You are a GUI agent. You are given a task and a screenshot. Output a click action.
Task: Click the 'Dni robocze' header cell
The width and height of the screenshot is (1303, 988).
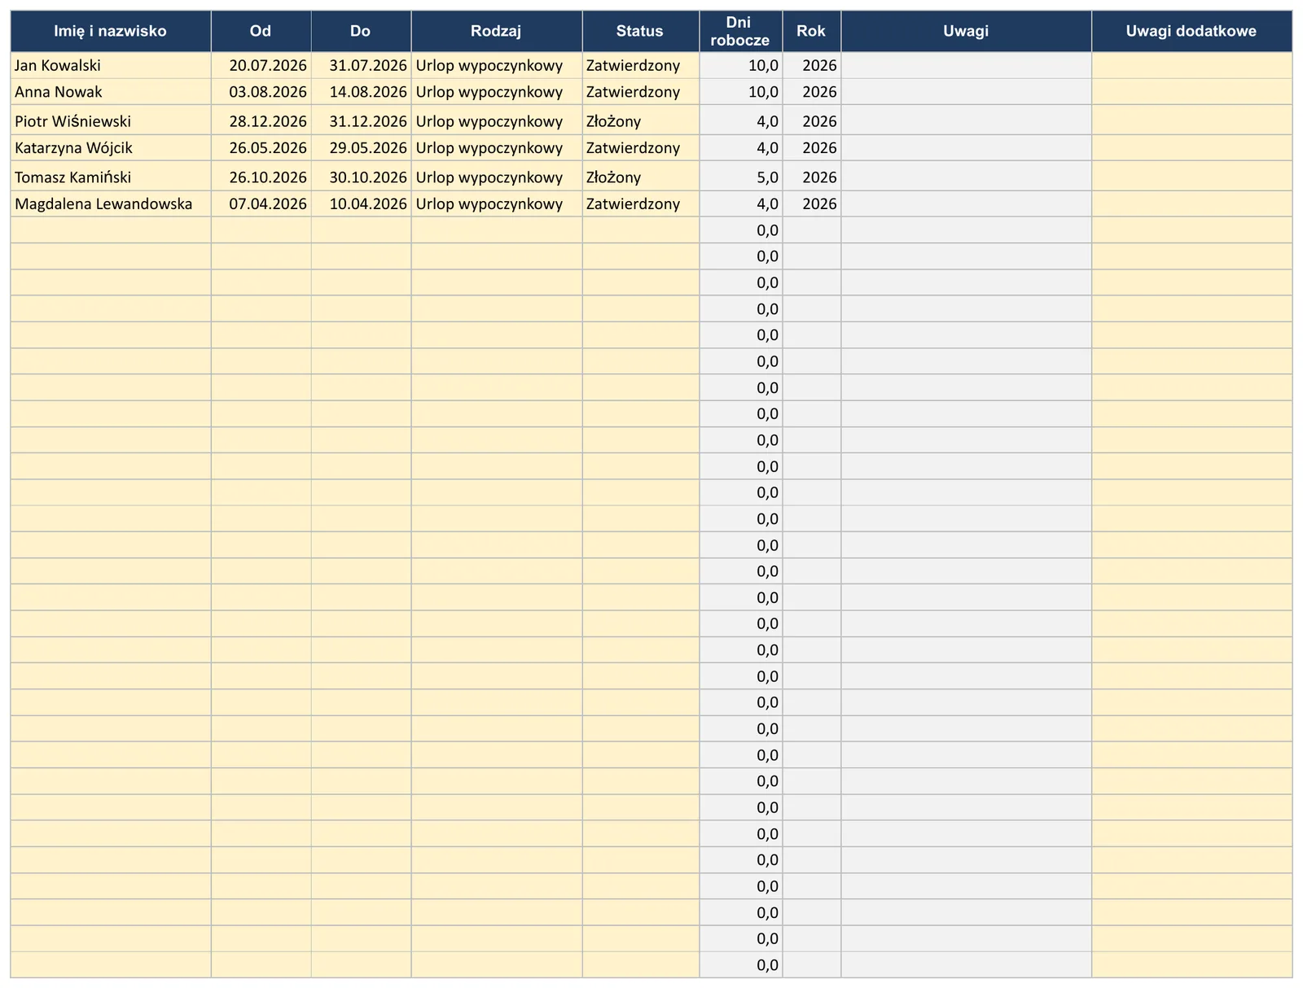[x=741, y=32]
